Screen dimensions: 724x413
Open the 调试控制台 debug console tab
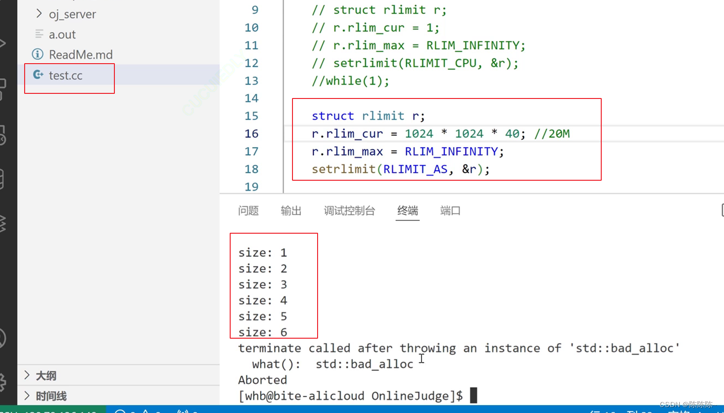point(349,210)
